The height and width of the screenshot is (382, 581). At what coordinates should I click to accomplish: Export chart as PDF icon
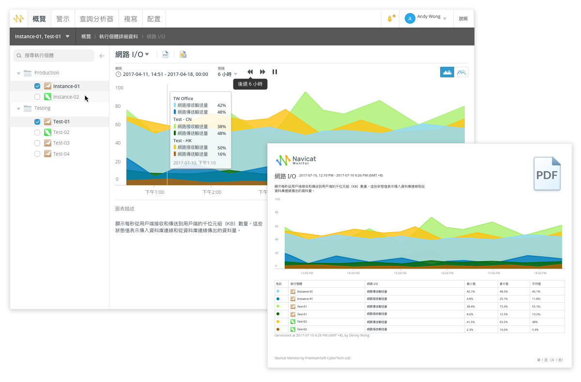(x=165, y=55)
